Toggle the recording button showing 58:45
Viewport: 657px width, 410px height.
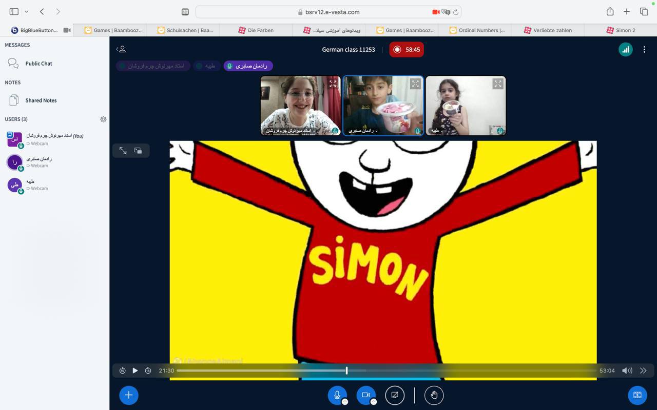click(407, 50)
